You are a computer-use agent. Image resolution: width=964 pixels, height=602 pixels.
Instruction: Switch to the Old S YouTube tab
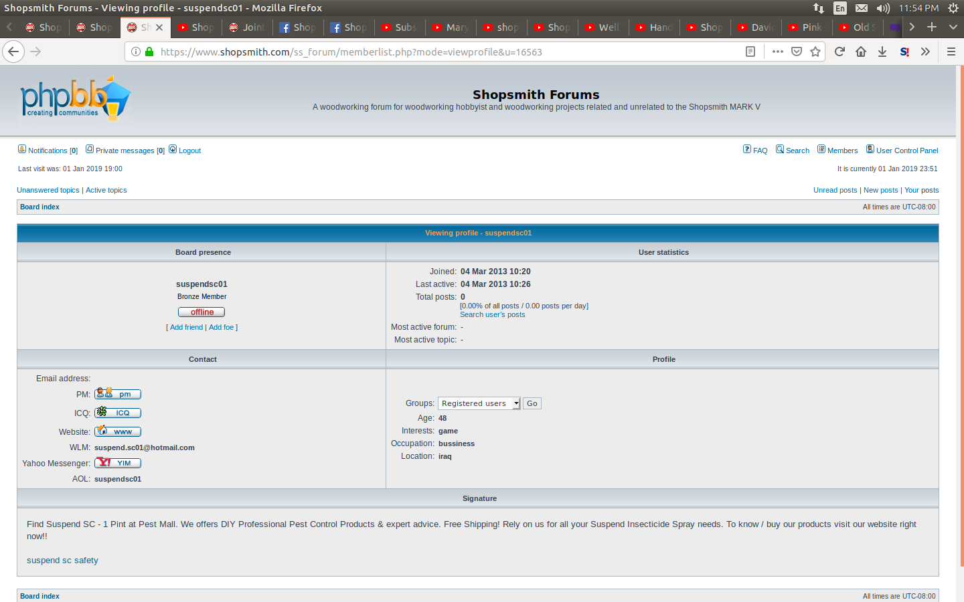point(858,27)
